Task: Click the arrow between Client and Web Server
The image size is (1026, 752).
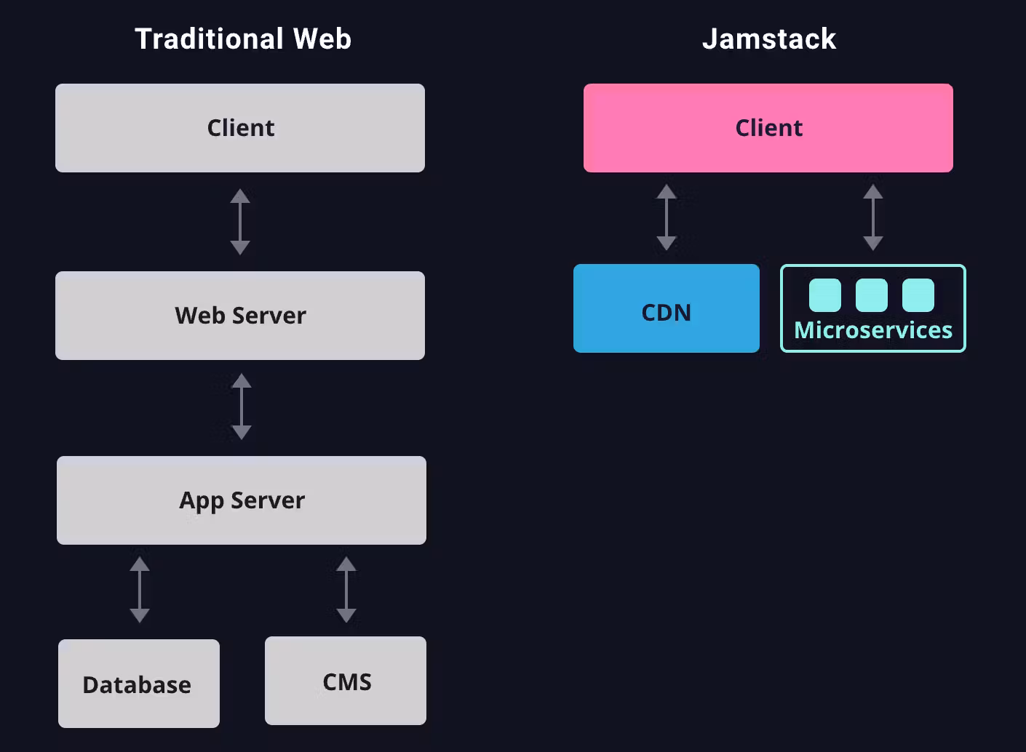Action: tap(240, 222)
